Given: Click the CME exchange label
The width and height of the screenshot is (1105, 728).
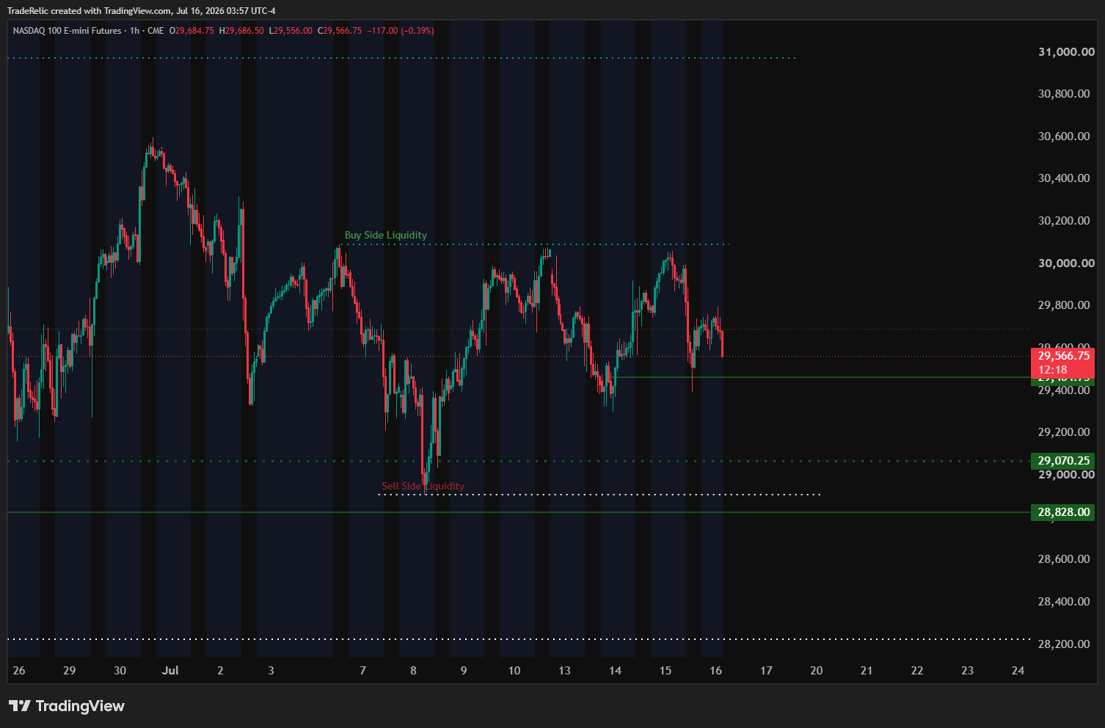Looking at the screenshot, I should pos(156,31).
